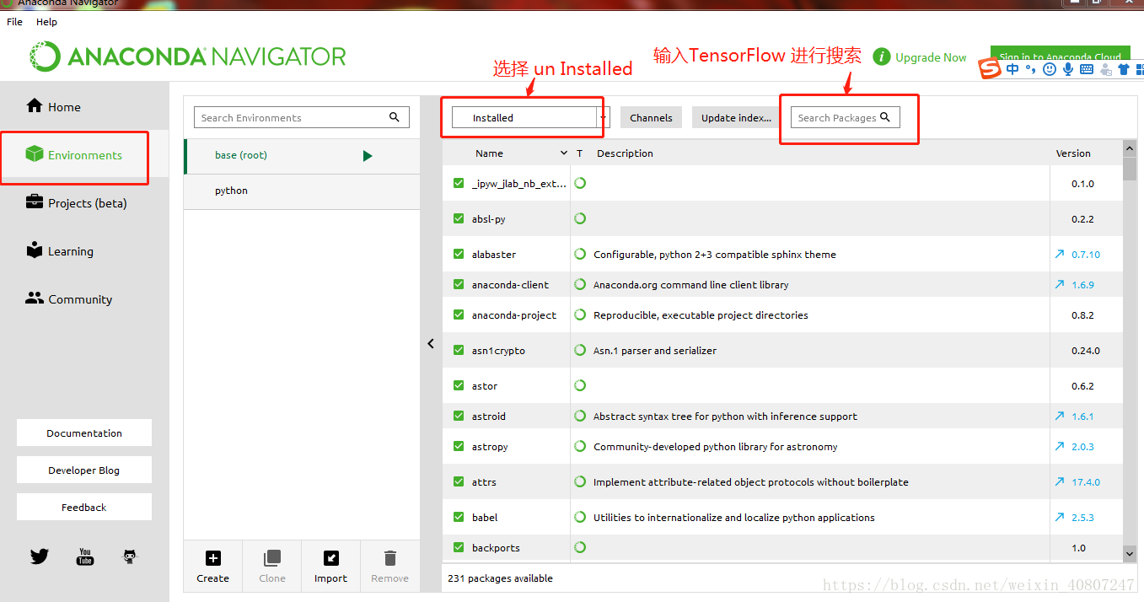Uncheck the absl-py package checkbox
The height and width of the screenshot is (602, 1144).
coord(459,218)
